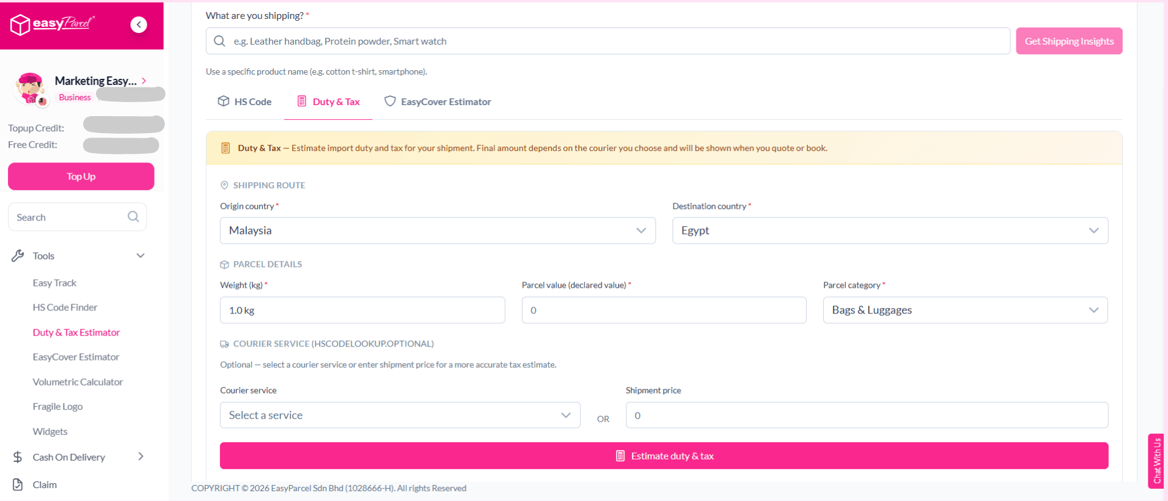
Task: Focus the sidebar Search field
Action: [x=77, y=217]
